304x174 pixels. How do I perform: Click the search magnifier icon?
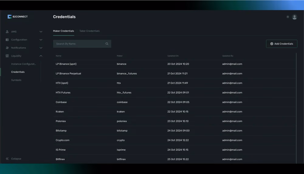click(107, 44)
